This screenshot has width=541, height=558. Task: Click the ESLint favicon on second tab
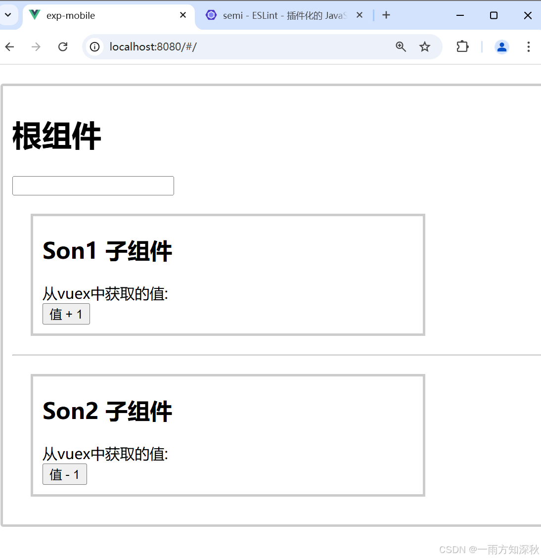[x=211, y=15]
